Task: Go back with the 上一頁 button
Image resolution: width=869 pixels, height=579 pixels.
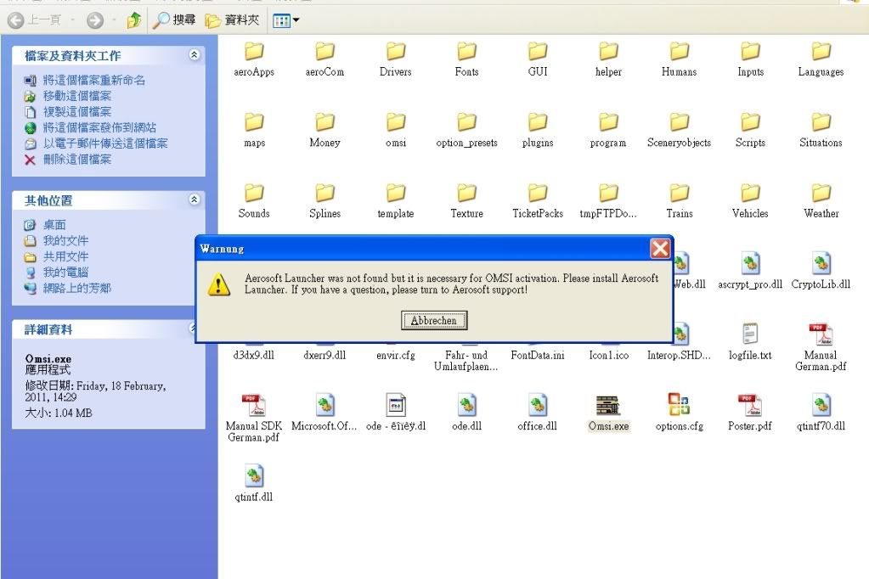Action: [x=36, y=20]
